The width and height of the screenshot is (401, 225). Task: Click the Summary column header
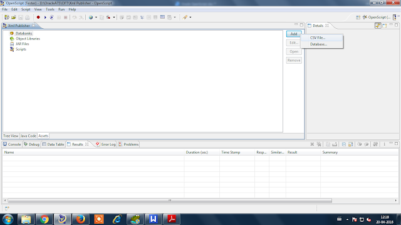[x=359, y=152]
